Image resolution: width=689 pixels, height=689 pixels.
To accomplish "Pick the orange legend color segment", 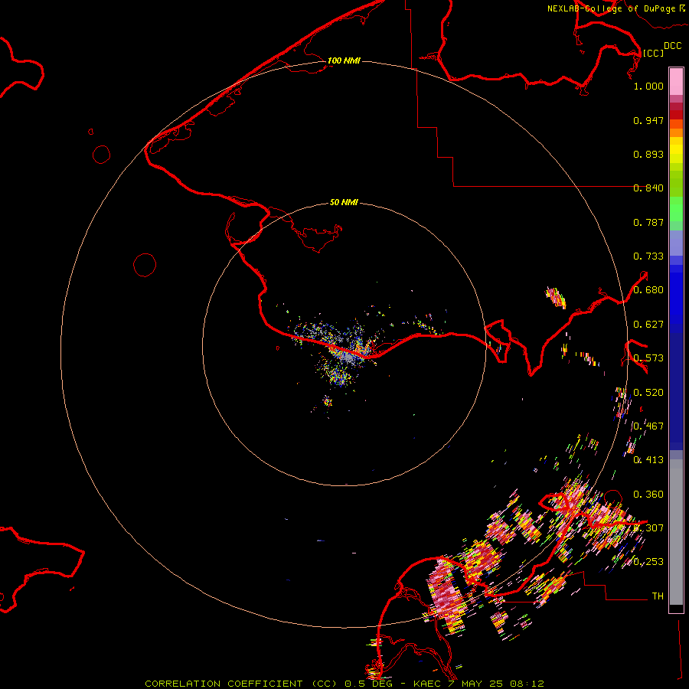I will click(676, 132).
